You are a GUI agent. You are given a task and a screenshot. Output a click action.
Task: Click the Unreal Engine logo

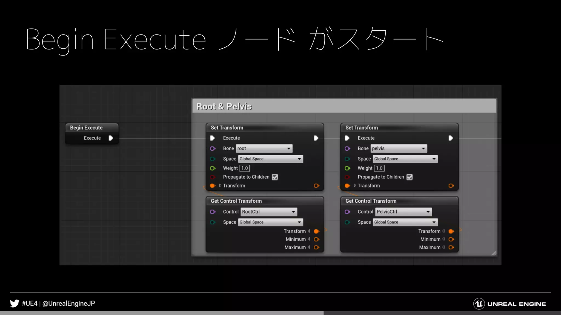point(510,304)
